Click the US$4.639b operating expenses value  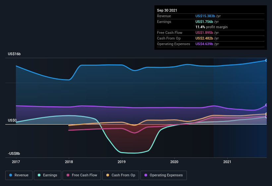click(204, 44)
